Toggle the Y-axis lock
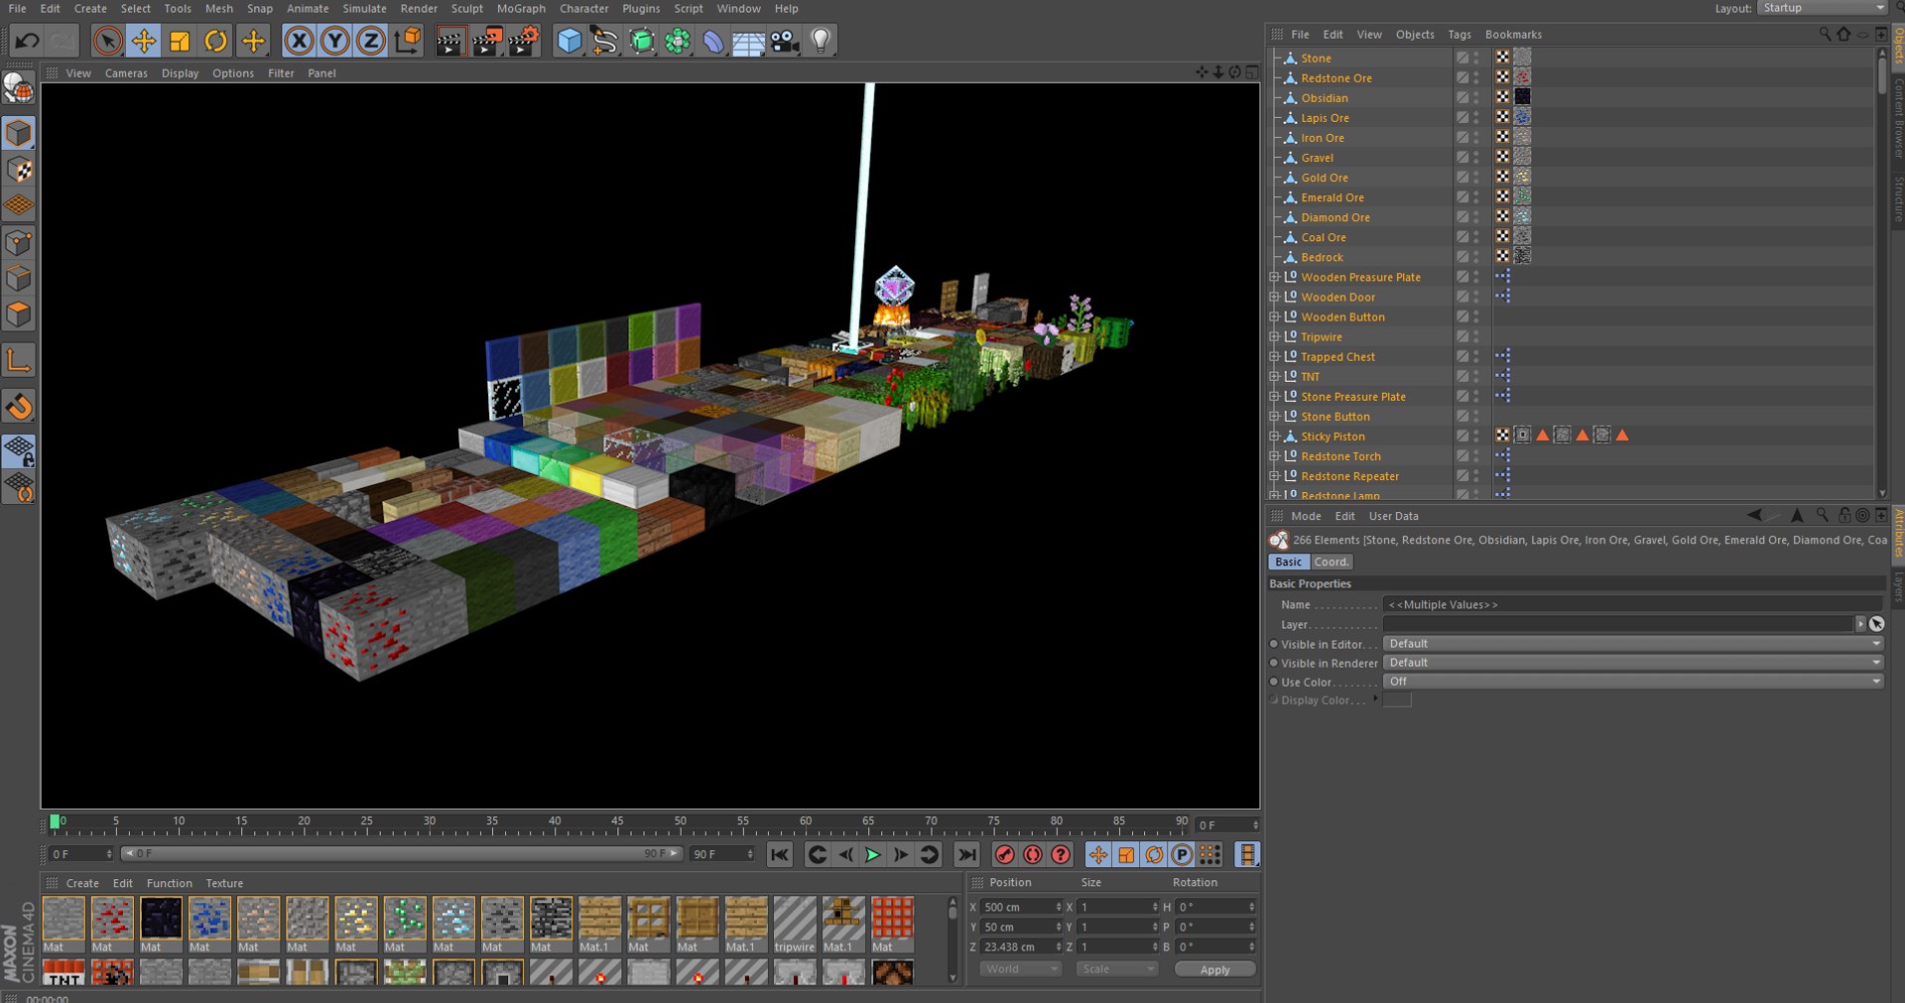1905x1003 pixels. 334,41
